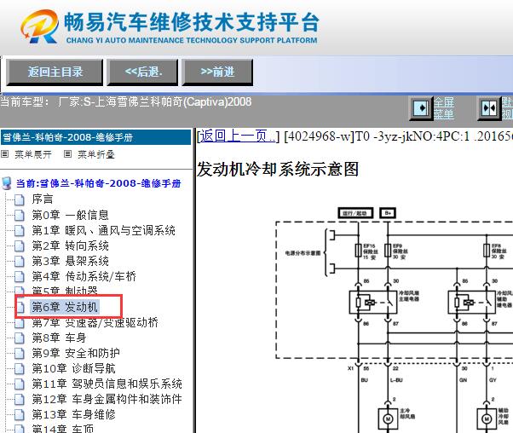Click the 返回主目录 button

(x=55, y=72)
